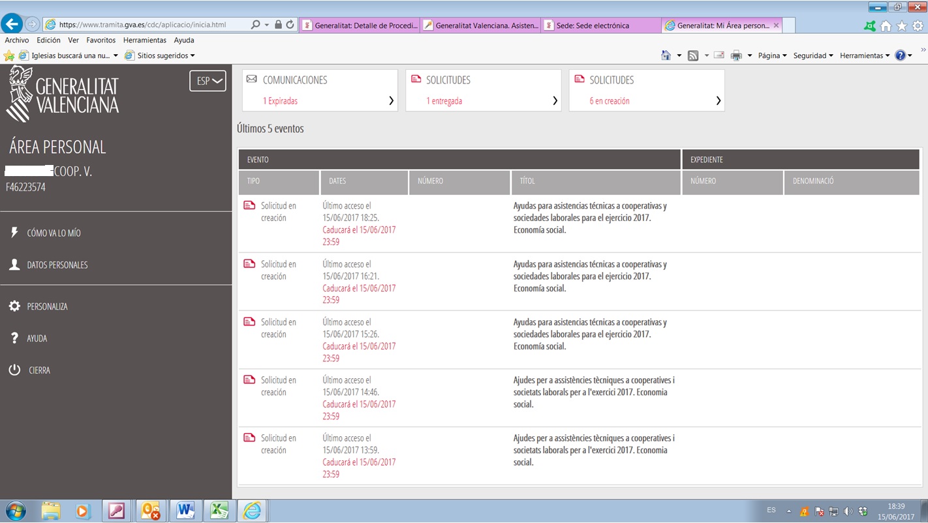928x523 pixels.
Task: Click the command bar Home page icon
Action: [666, 55]
